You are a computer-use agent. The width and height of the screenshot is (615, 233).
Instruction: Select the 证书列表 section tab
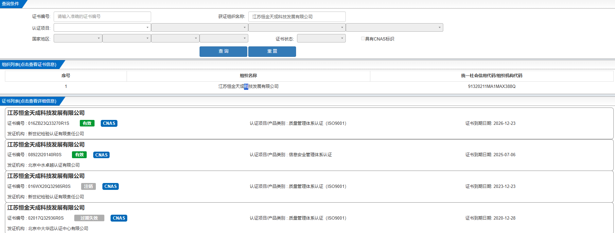(29, 101)
